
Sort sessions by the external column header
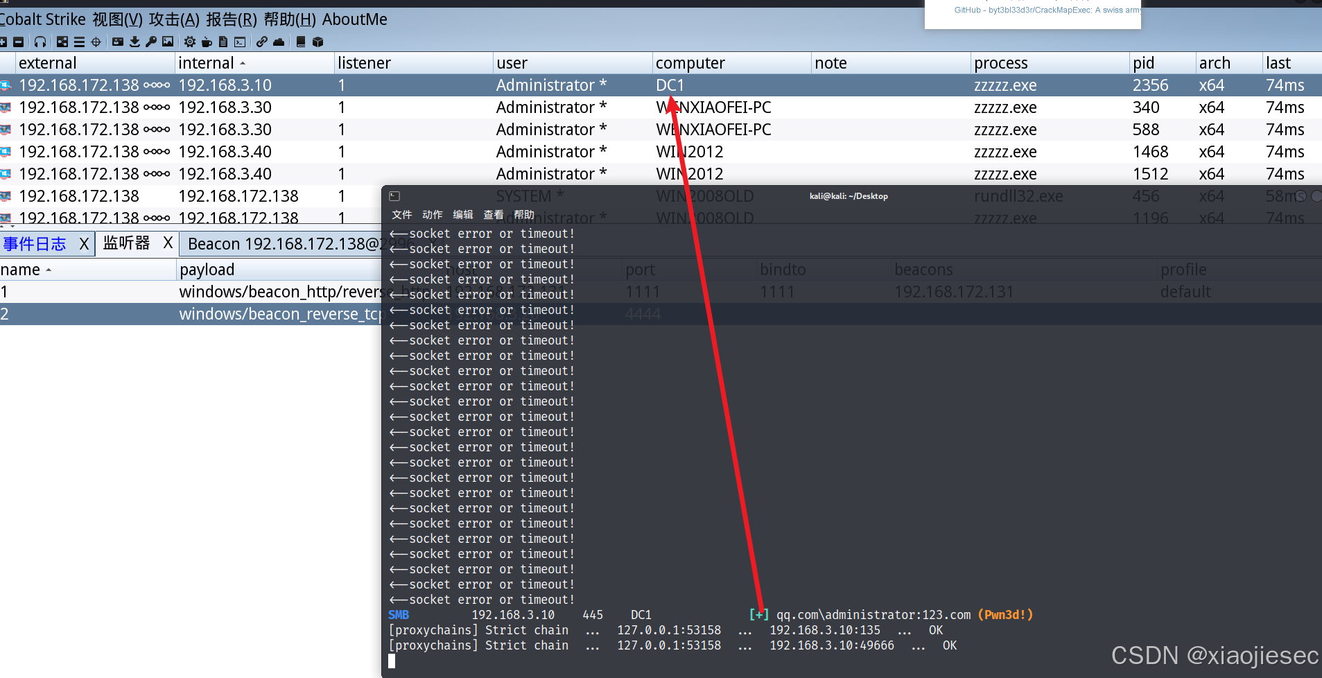pyautogui.click(x=95, y=63)
